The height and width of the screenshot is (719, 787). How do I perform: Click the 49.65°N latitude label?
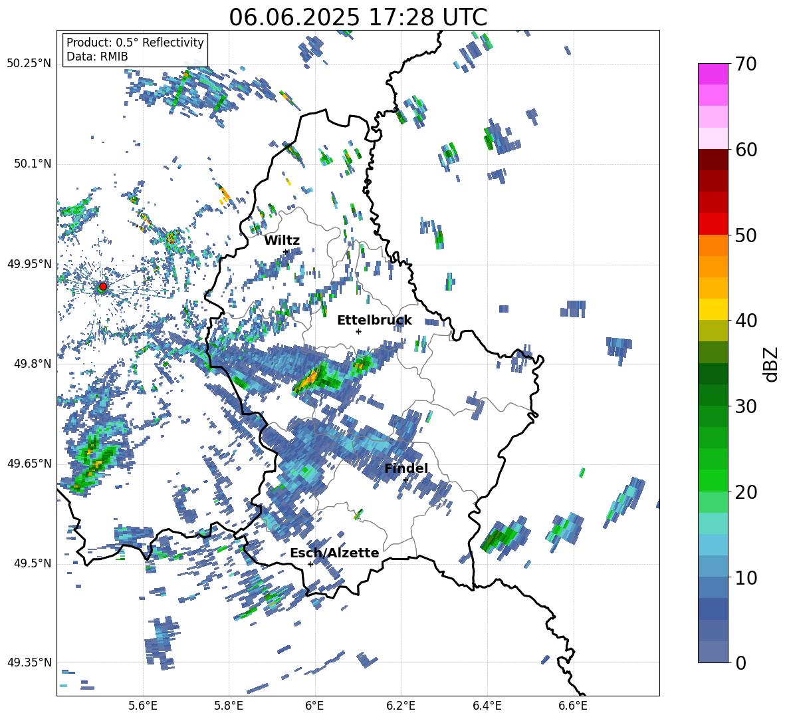click(x=29, y=463)
